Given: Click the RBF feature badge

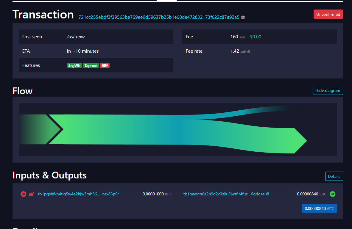Looking at the screenshot, I should pyautogui.click(x=105, y=65).
